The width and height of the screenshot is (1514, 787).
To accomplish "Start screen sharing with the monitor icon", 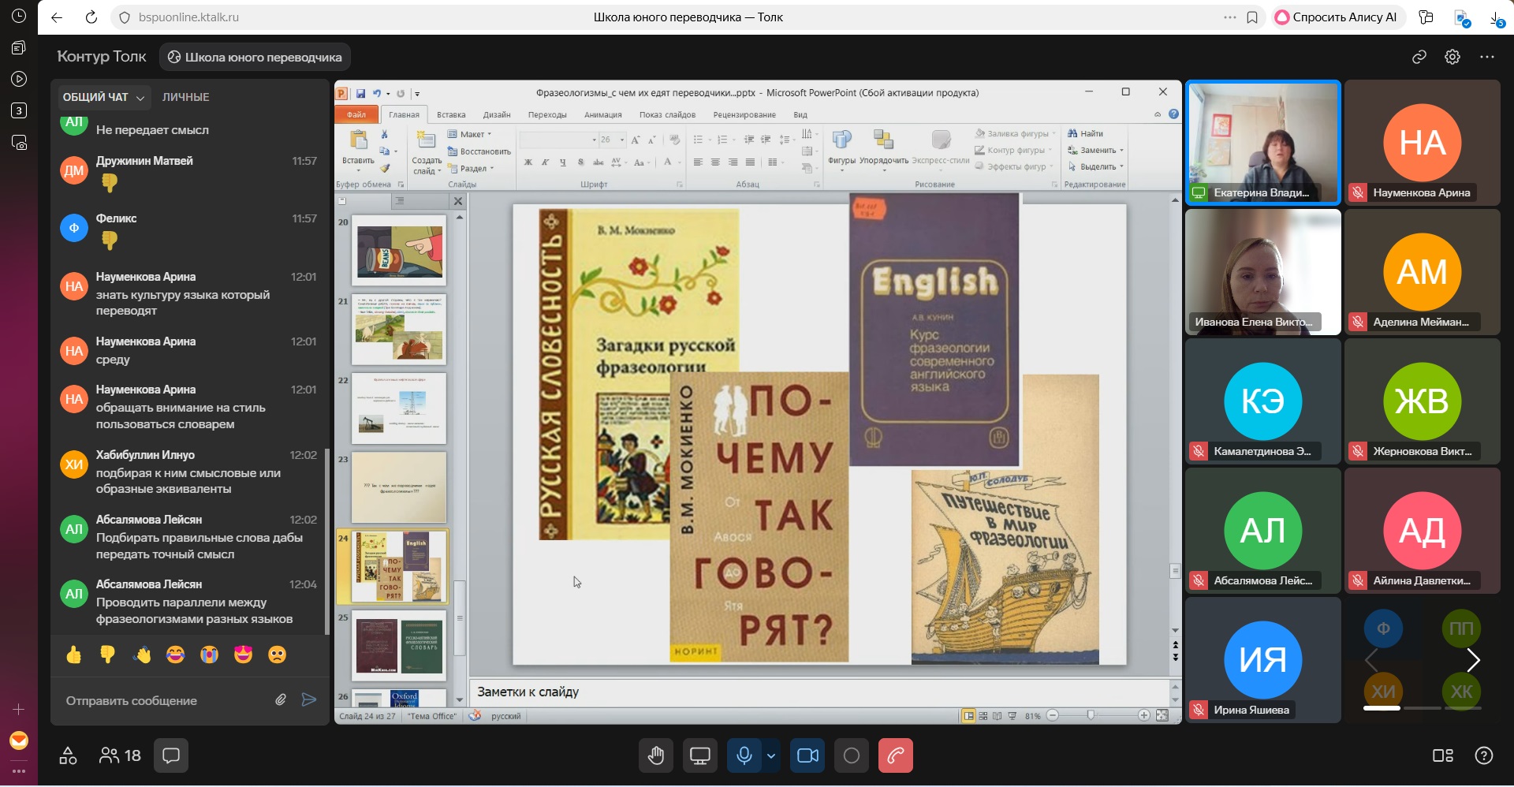I will (699, 755).
